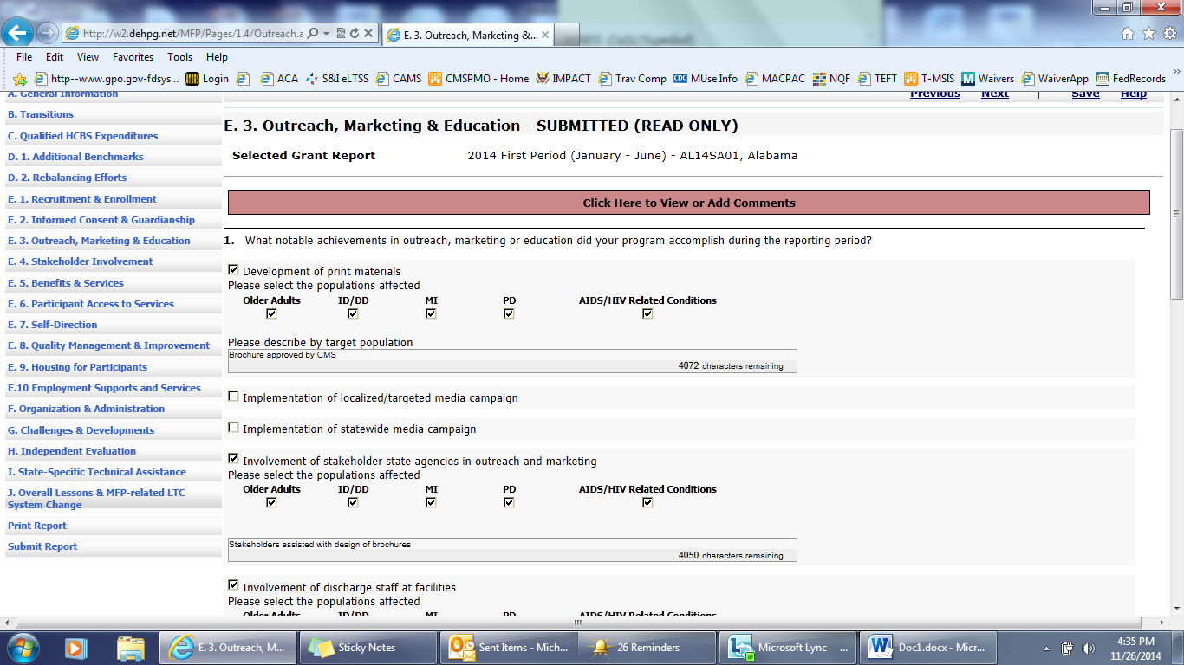This screenshot has height=665, width=1184.
Task: Toggle Older Adults under Development of print materials
Action: [271, 313]
